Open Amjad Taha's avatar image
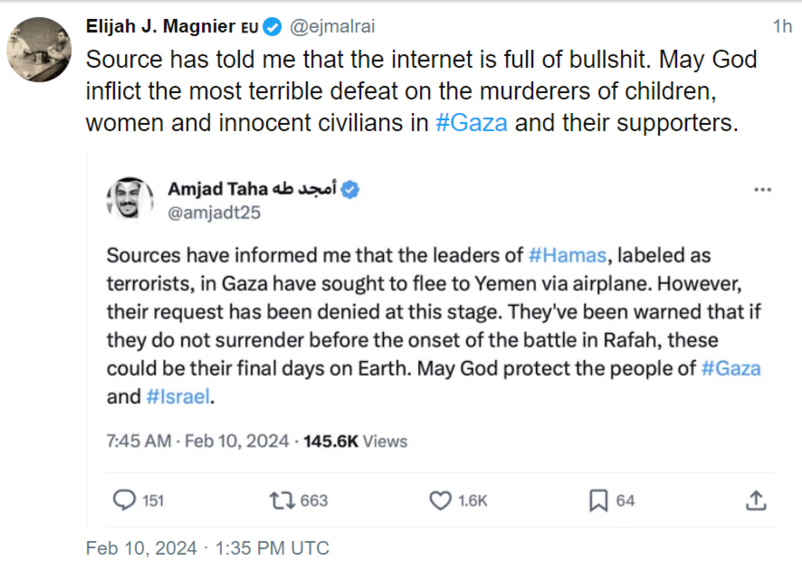The image size is (802, 571). 129,199
